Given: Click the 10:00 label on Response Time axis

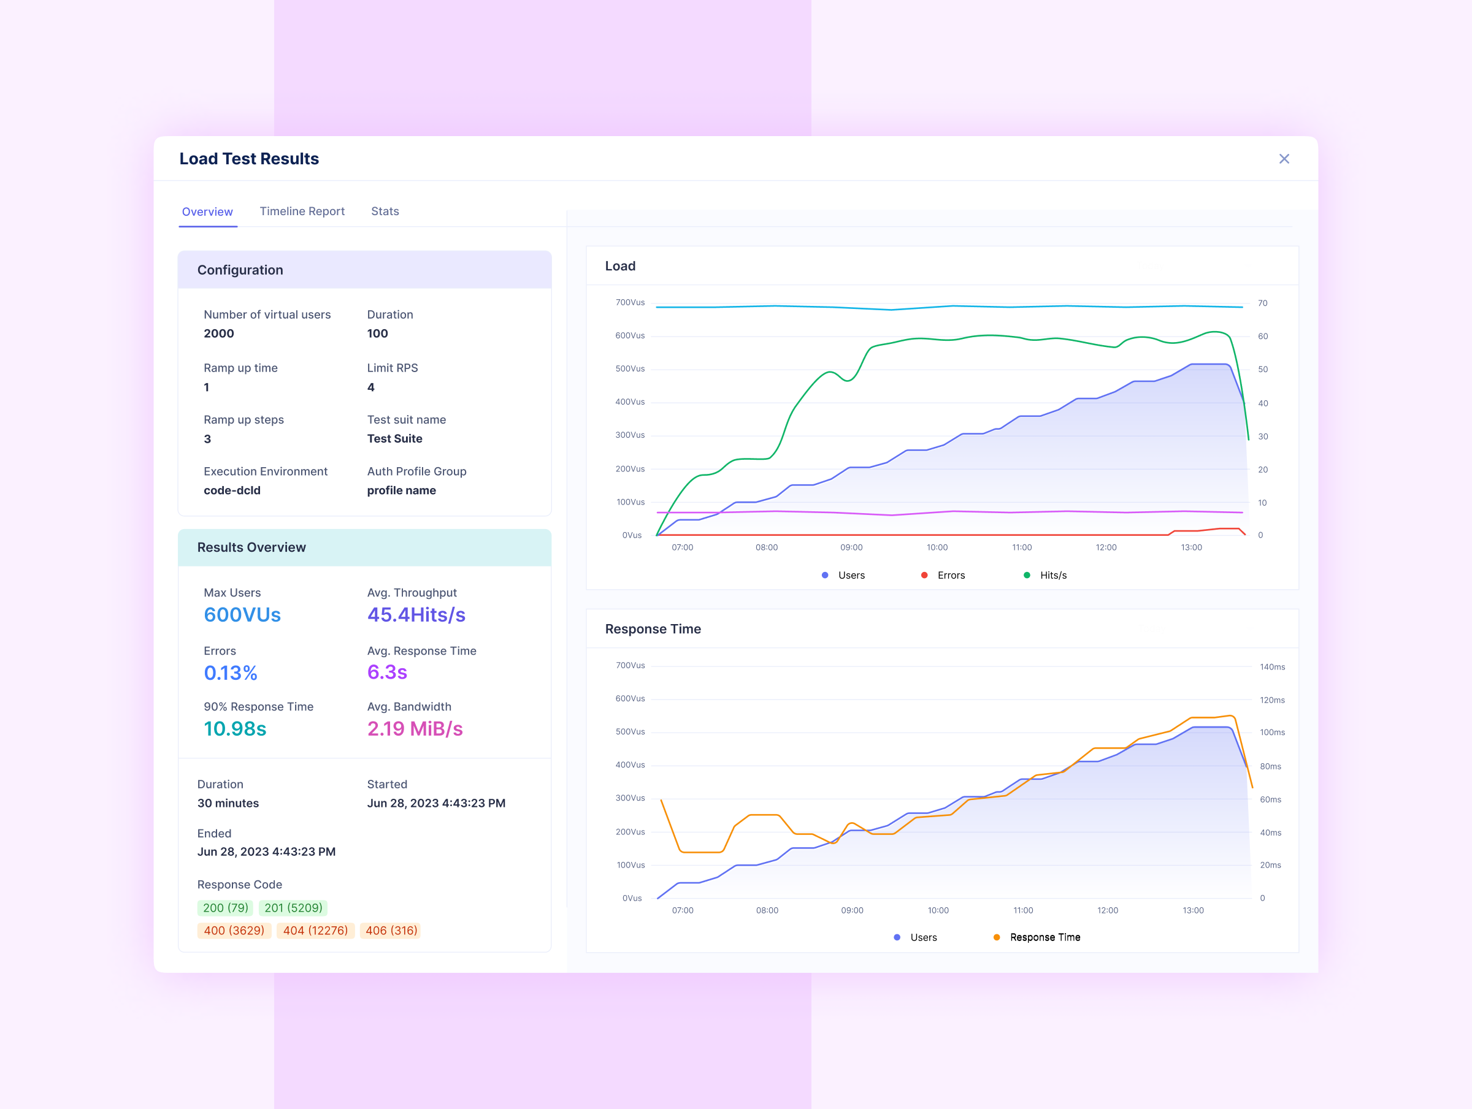Looking at the screenshot, I should pyautogui.click(x=938, y=910).
